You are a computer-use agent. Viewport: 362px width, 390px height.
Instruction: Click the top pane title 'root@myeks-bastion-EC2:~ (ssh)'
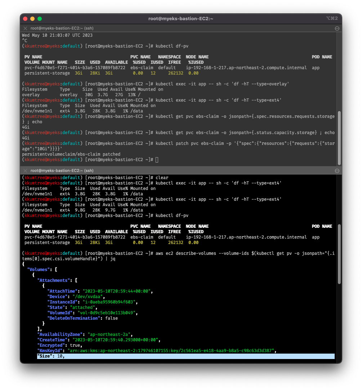[x=62, y=28]
